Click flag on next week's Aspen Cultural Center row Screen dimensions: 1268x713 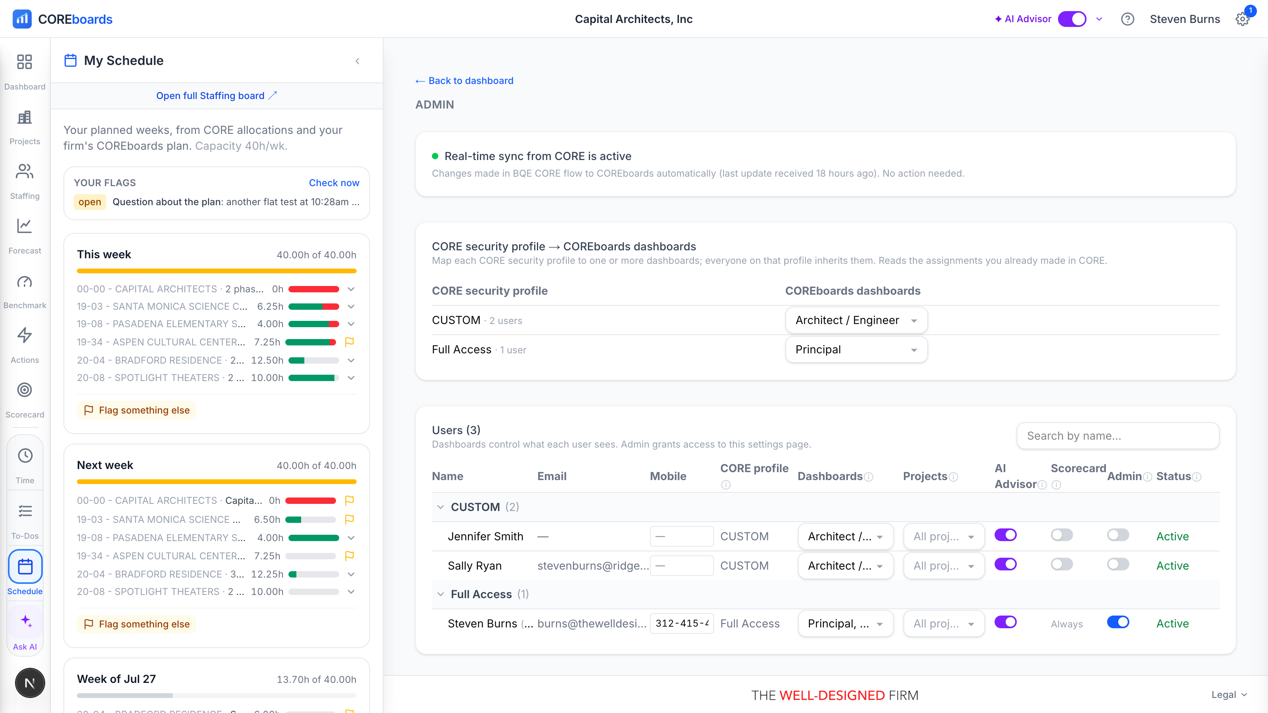(x=349, y=556)
